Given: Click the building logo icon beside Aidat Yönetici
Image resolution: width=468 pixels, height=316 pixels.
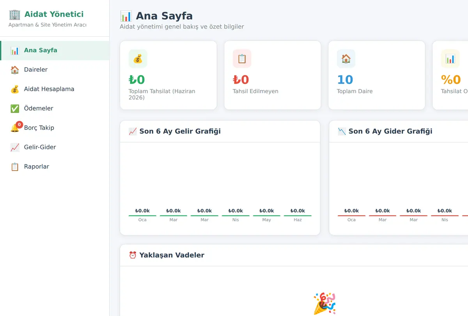Looking at the screenshot, I should [x=14, y=14].
